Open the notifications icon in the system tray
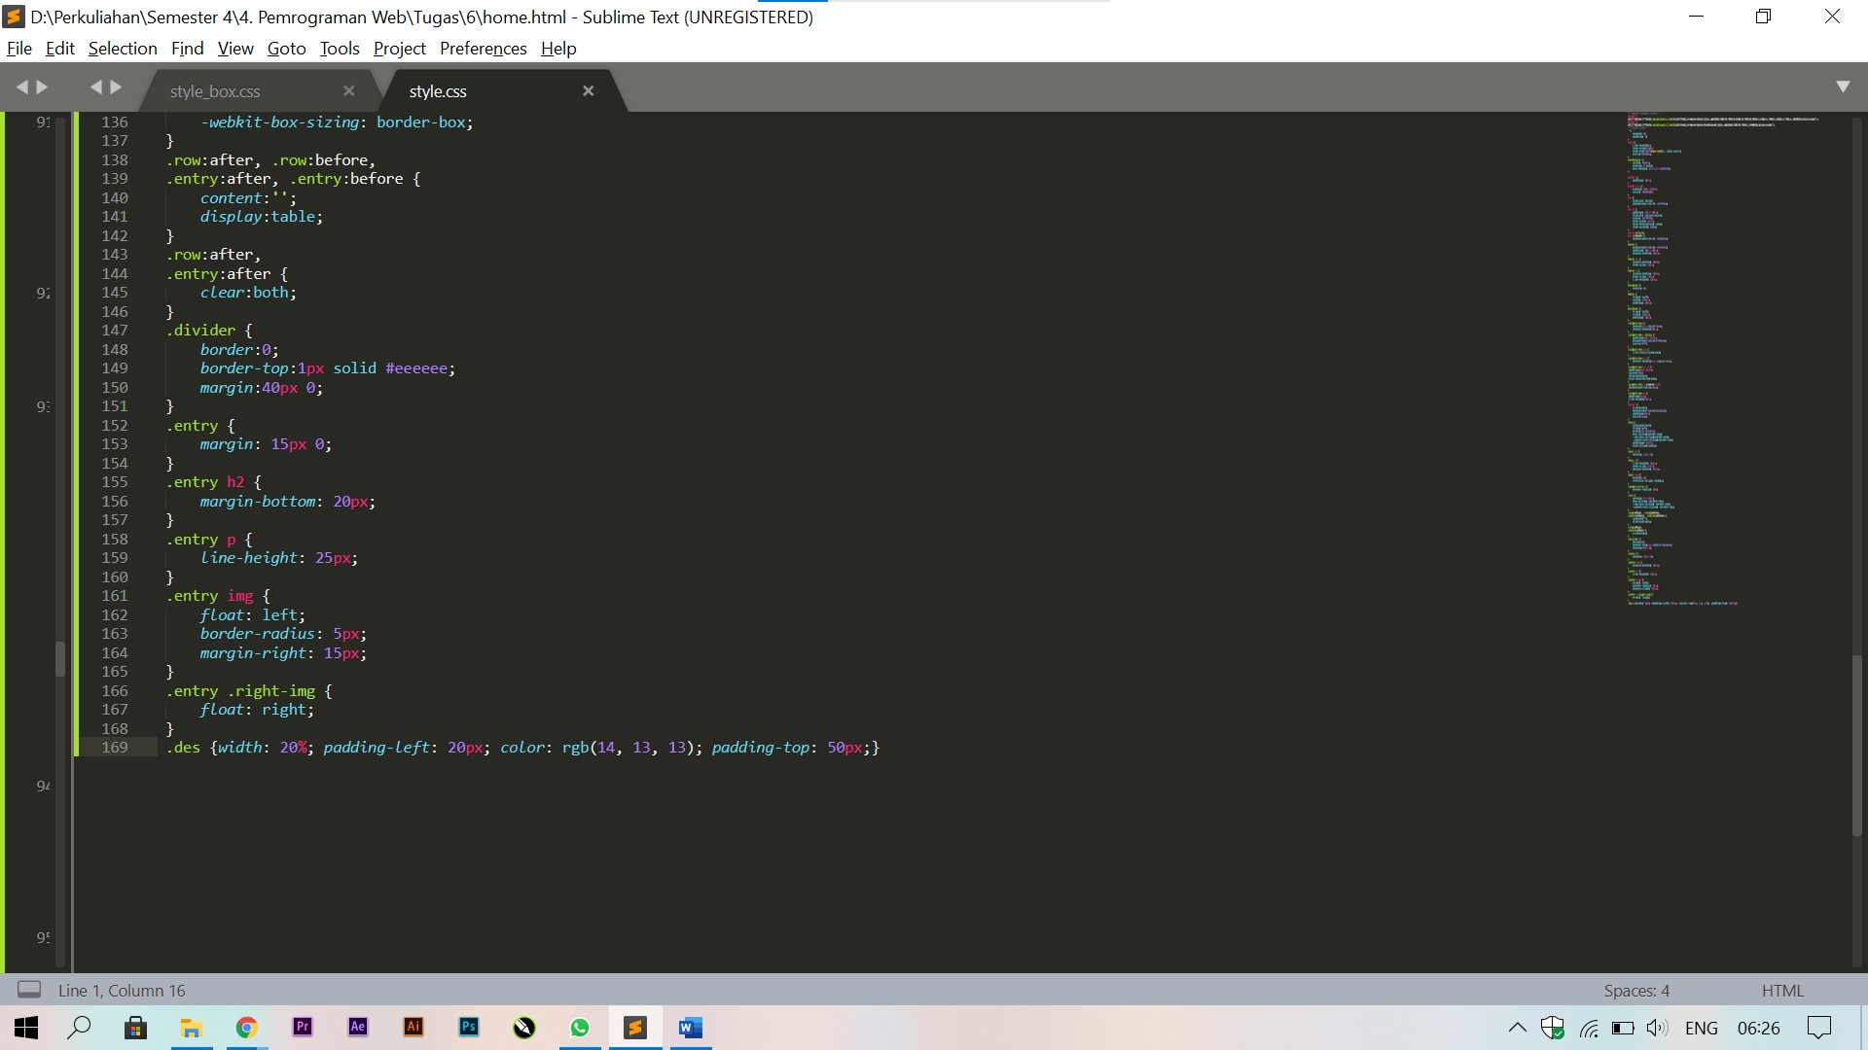The height and width of the screenshot is (1050, 1868). tap(1819, 1028)
